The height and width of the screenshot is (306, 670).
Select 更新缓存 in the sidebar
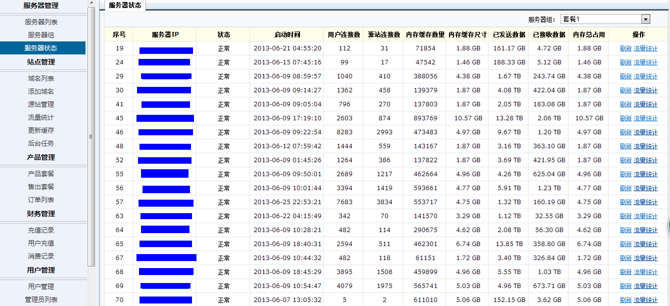point(41,130)
